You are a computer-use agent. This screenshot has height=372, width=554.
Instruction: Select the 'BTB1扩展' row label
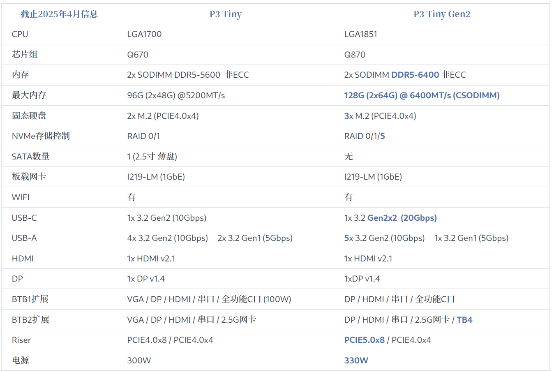pyautogui.click(x=30, y=299)
